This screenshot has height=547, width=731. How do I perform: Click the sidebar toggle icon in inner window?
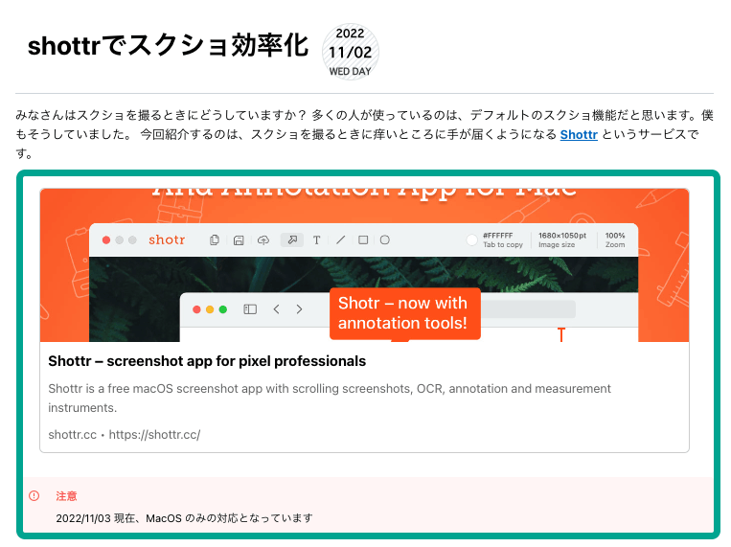[250, 309]
